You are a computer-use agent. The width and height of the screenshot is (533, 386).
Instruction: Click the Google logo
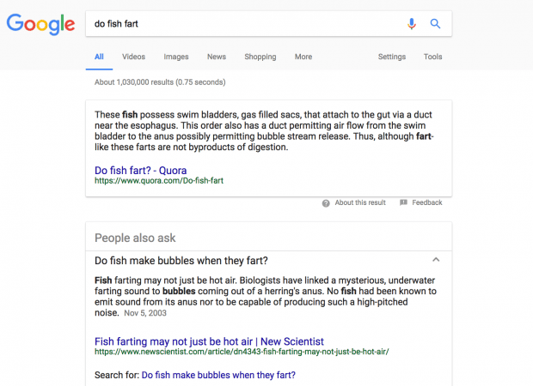(40, 24)
